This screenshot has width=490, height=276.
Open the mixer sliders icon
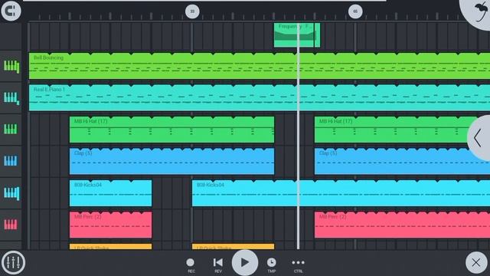point(13,262)
